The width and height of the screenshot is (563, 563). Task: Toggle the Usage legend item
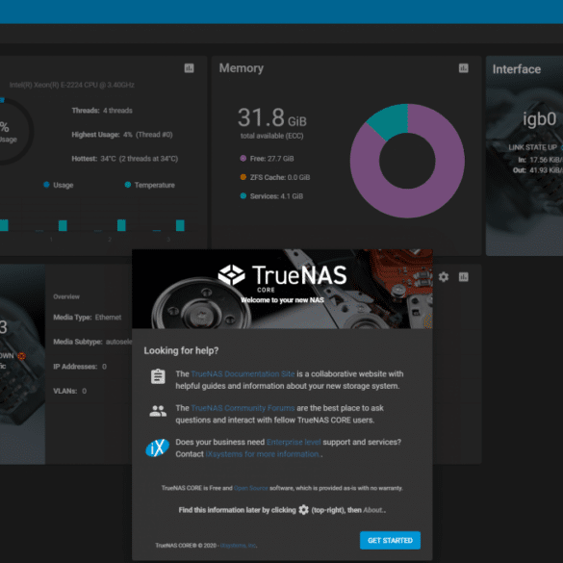(59, 185)
